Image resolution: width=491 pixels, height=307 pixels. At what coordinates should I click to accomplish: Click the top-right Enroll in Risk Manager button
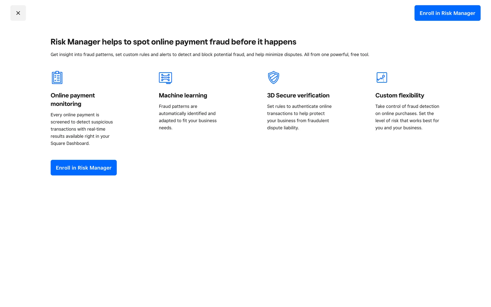pos(447,13)
